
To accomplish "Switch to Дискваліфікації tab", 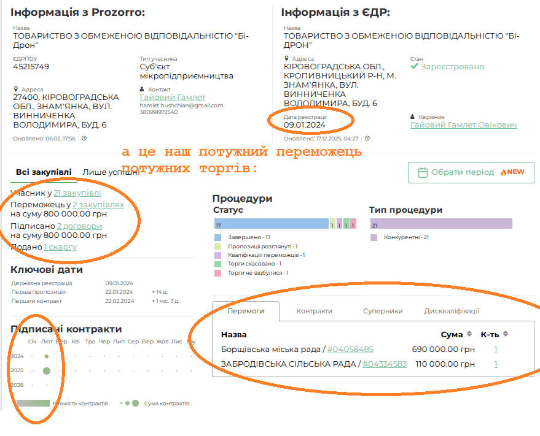I will [452, 311].
